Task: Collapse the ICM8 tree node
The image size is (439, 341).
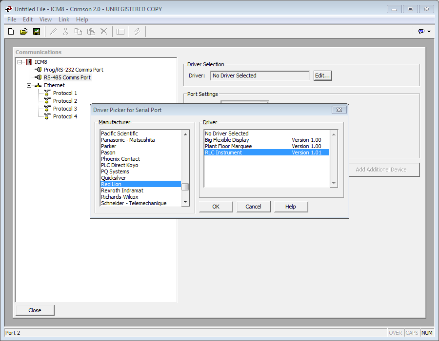Action: pos(20,62)
